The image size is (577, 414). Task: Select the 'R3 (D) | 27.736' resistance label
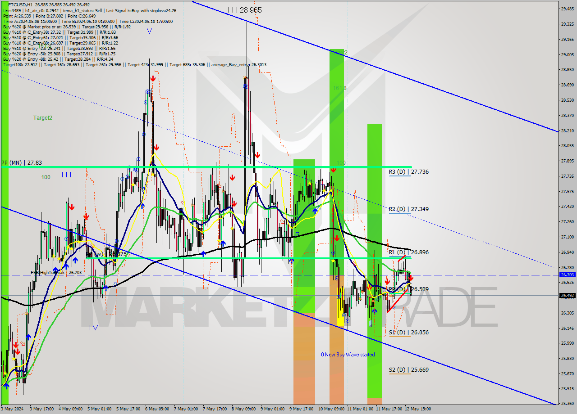(x=409, y=171)
